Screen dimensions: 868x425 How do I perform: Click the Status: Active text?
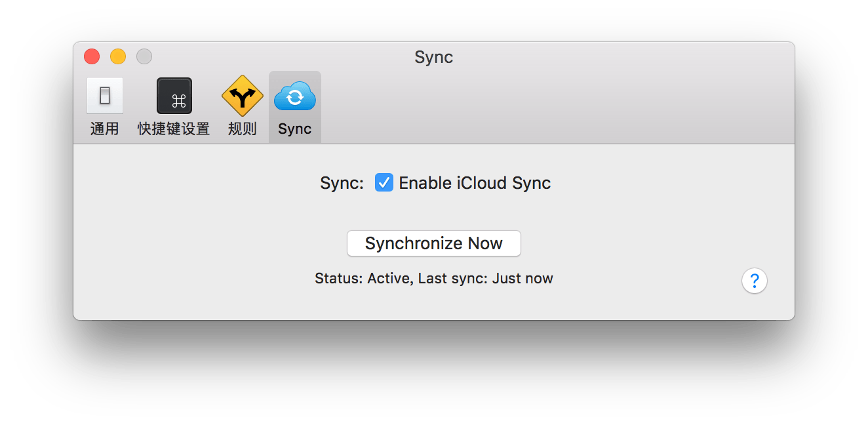(x=363, y=279)
